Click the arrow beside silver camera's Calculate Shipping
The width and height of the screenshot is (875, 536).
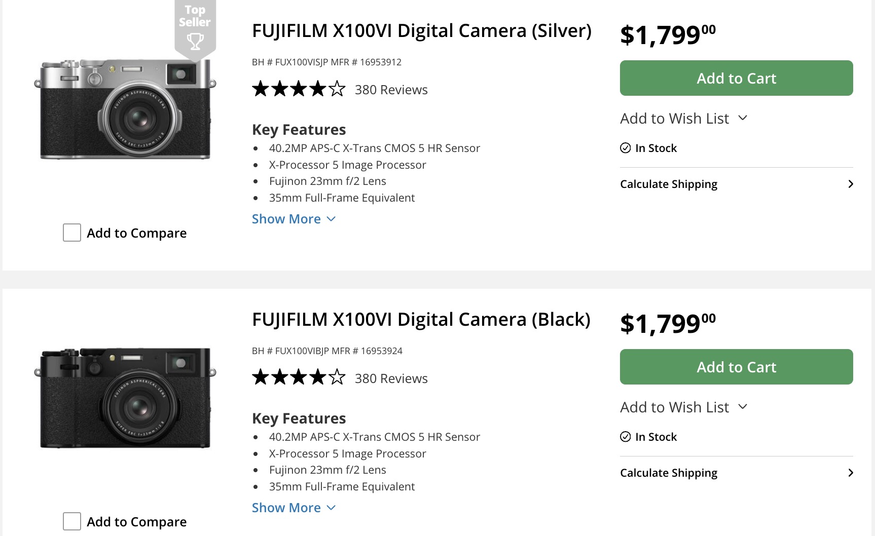point(851,184)
